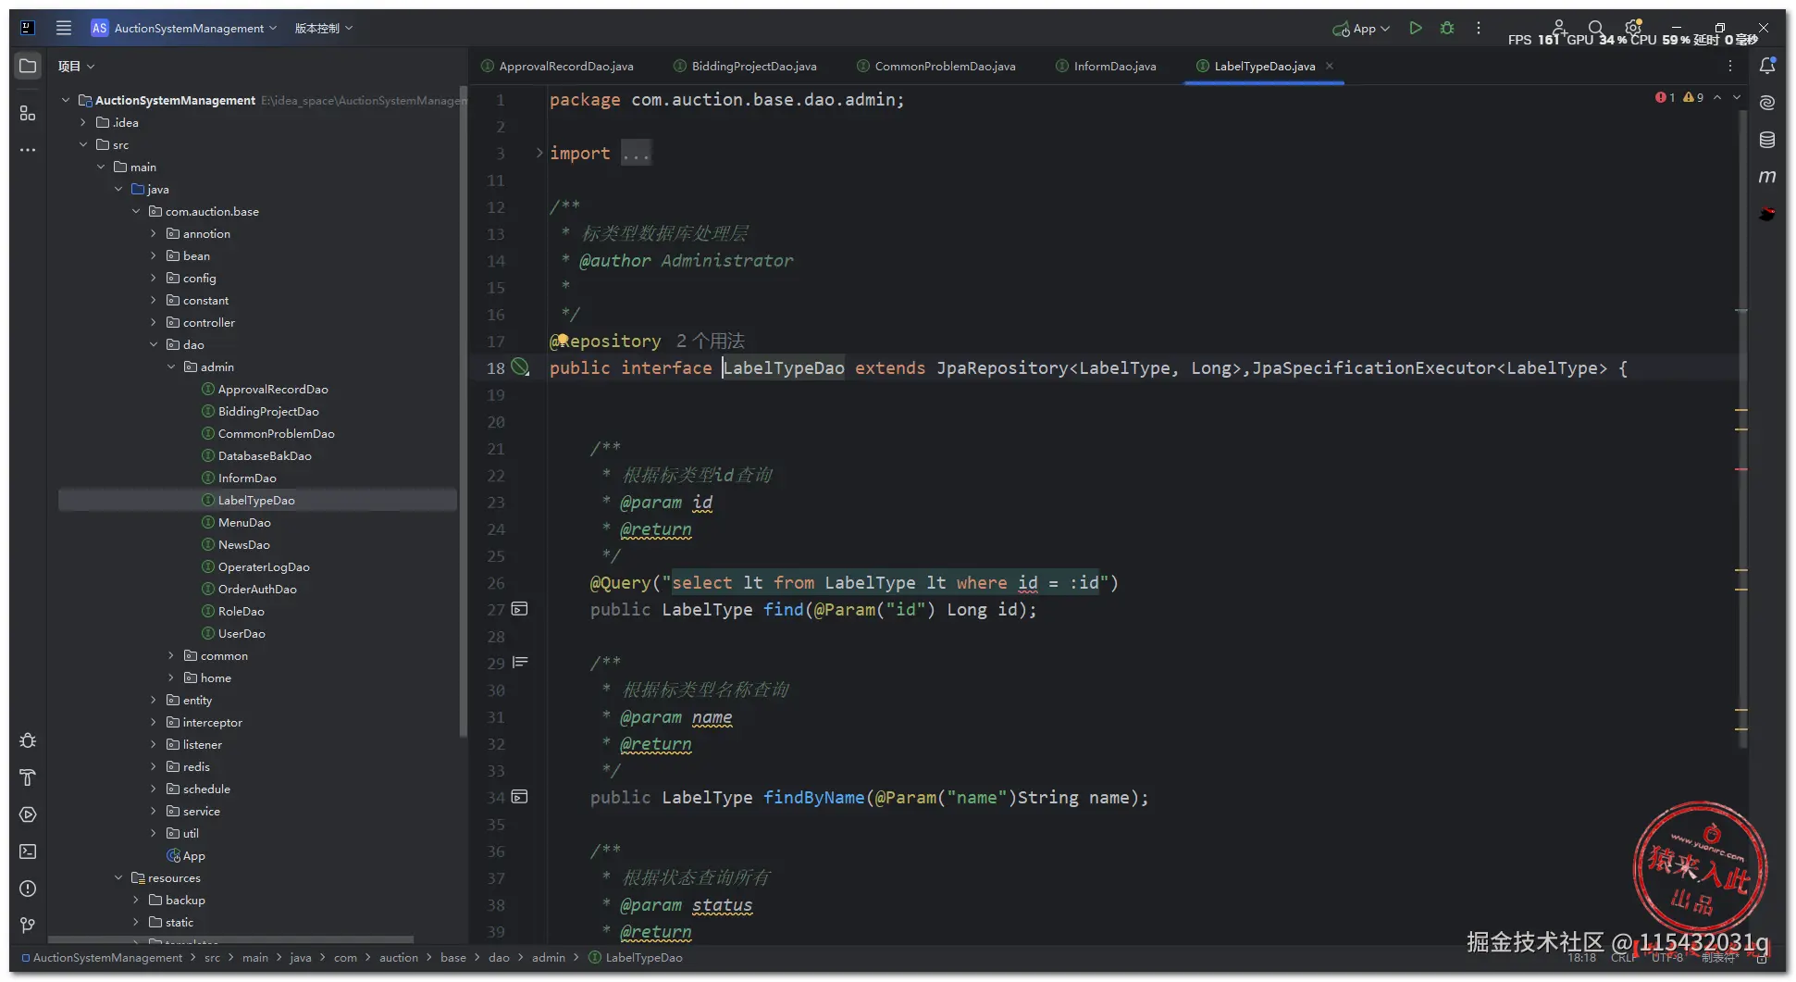Expand the .idea folder

point(83,122)
